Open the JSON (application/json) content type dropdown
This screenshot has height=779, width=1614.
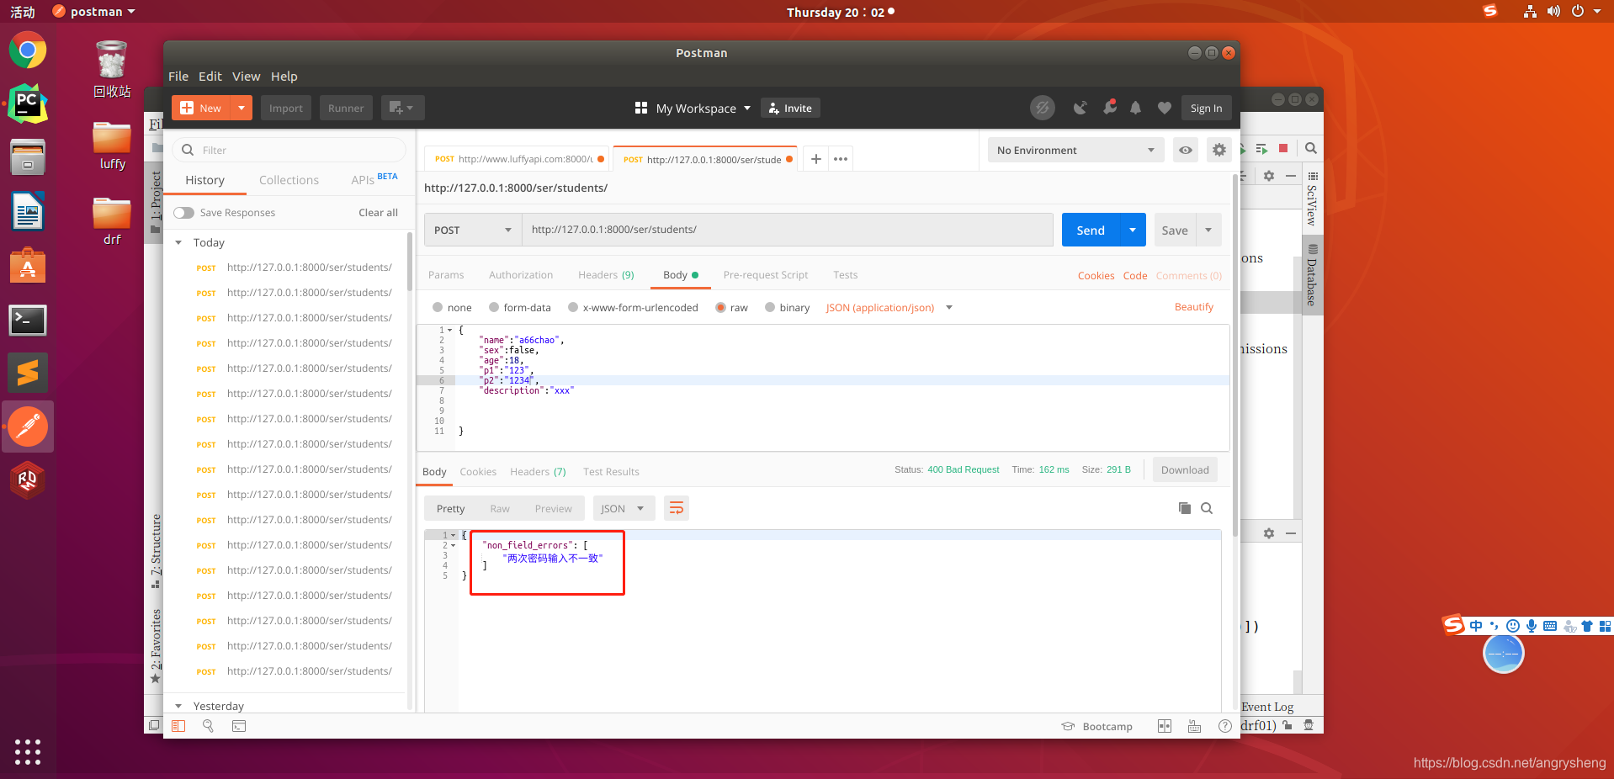pos(889,307)
